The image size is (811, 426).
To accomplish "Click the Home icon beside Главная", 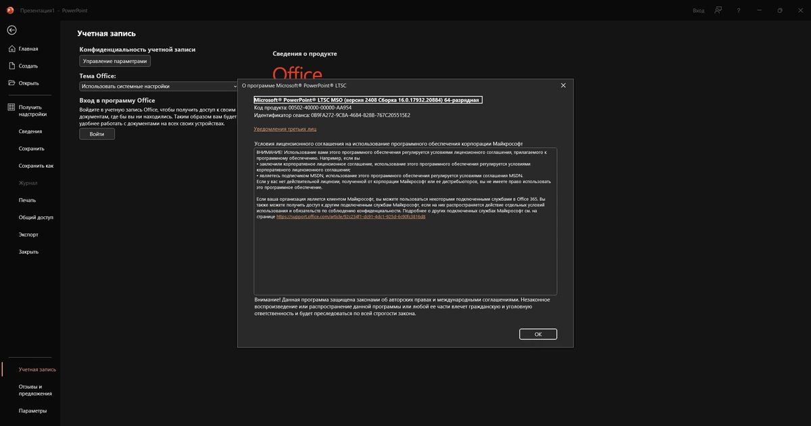I will click(11, 49).
